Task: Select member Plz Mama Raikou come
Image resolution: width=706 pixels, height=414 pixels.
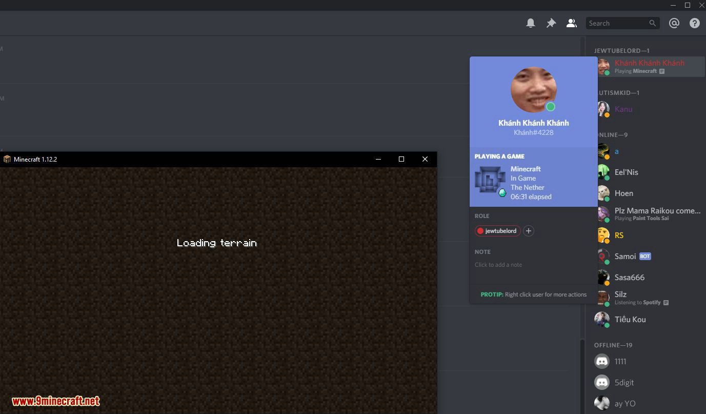Action: (x=649, y=214)
